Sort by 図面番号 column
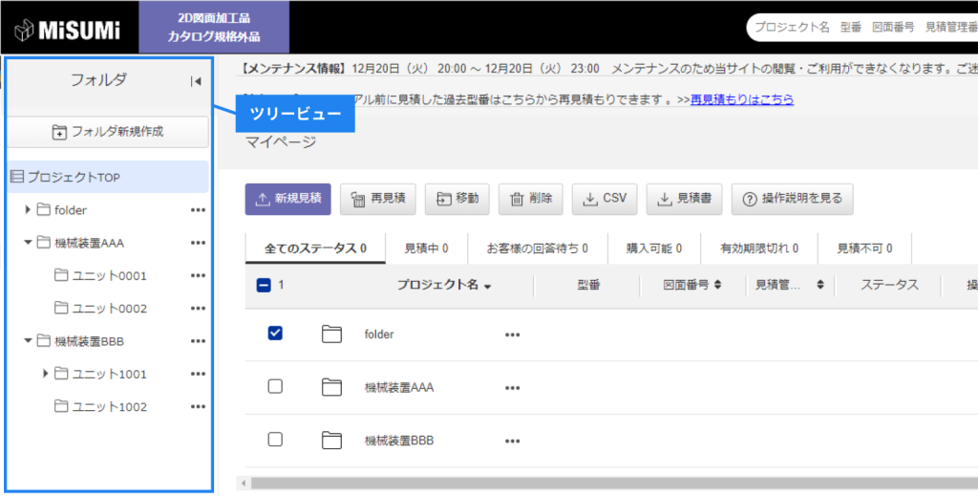 click(x=692, y=285)
